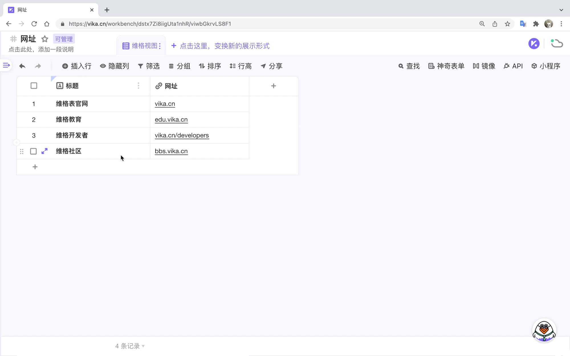Click 分享 to share the view
The width and height of the screenshot is (570, 356).
click(272, 66)
